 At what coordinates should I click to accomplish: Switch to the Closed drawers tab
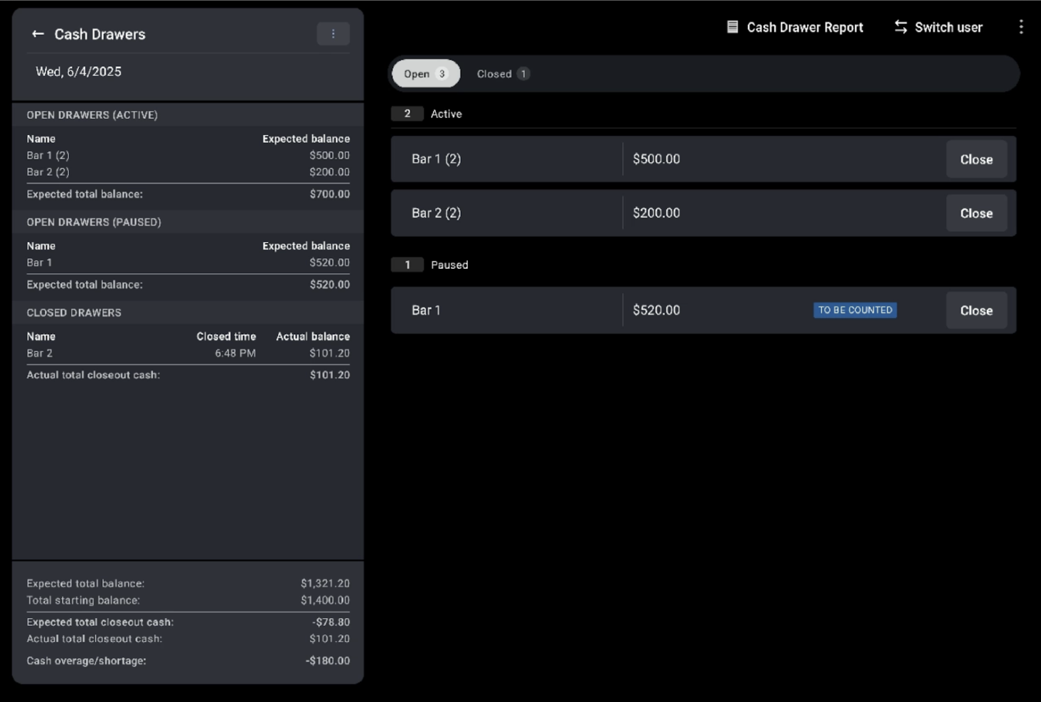coord(502,74)
